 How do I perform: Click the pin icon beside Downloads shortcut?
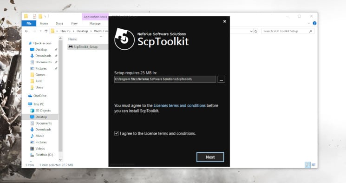pyautogui.click(x=56, y=56)
